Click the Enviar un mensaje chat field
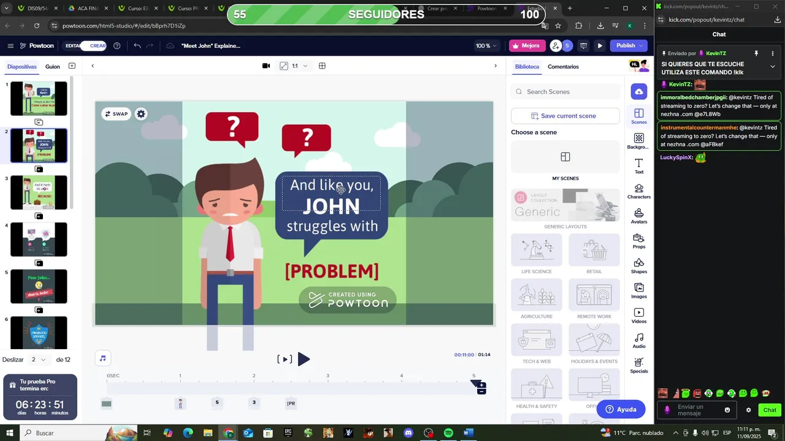Image resolution: width=785 pixels, height=441 pixels. pos(698,410)
